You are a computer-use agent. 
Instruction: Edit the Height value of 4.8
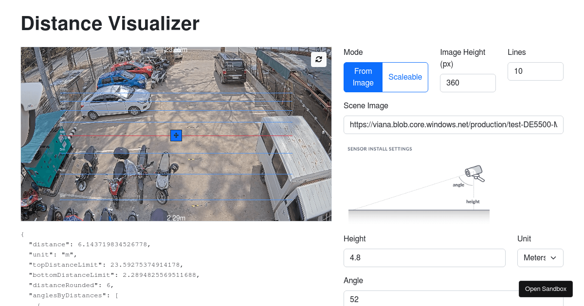point(424,258)
